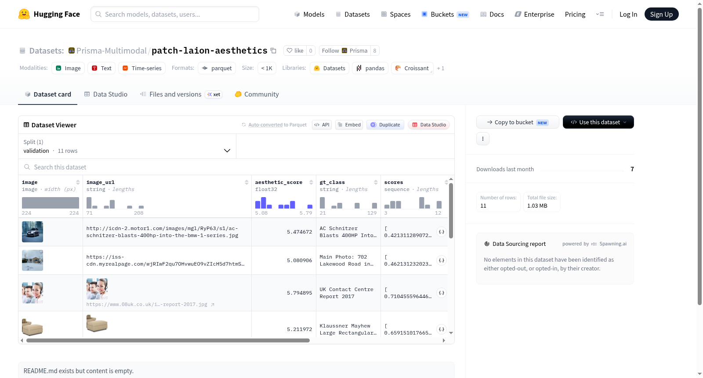Image resolution: width=703 pixels, height=378 pixels.
Task: Like the patch-laion-aesthetics dataset
Action: pos(295,50)
